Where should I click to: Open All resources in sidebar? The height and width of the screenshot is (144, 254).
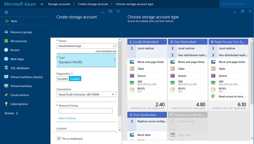pyautogui.click(x=18, y=41)
